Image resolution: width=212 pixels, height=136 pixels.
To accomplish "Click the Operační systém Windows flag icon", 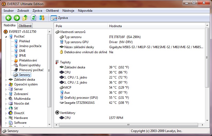I will click(x=11, y=84).
